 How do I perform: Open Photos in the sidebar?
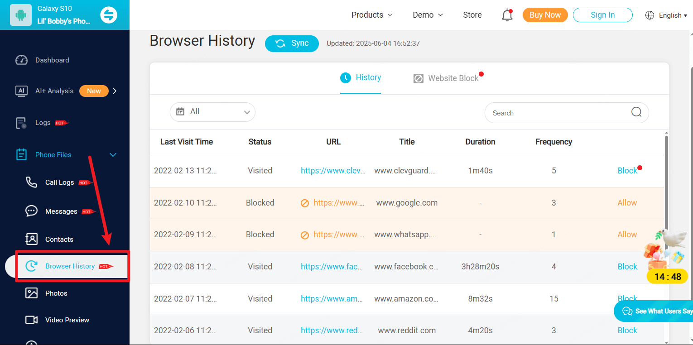click(x=56, y=293)
